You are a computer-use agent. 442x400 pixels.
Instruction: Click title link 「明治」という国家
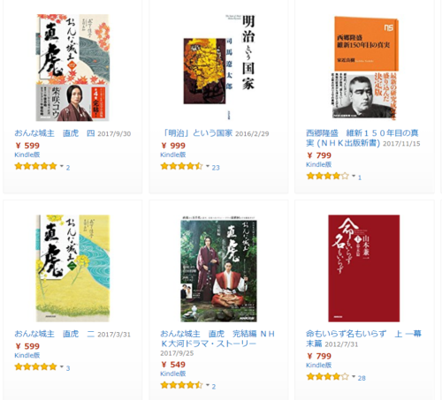click(x=196, y=133)
